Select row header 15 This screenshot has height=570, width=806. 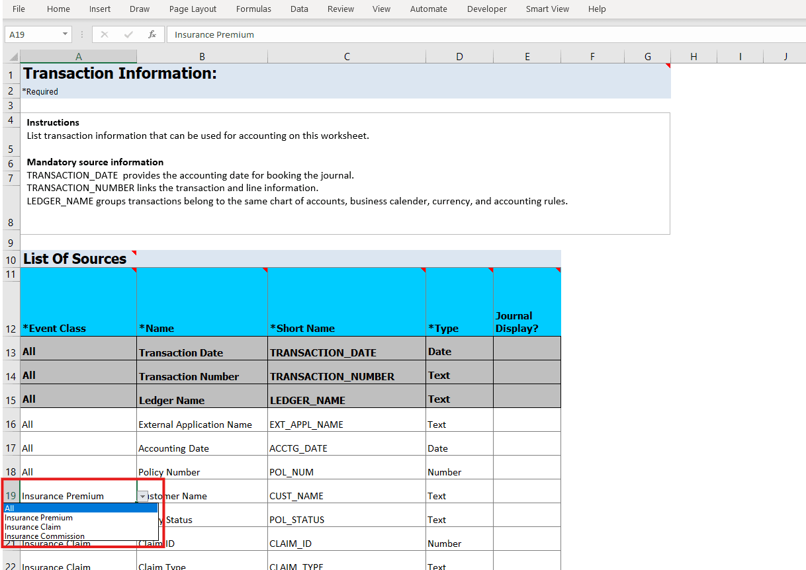[x=11, y=399]
